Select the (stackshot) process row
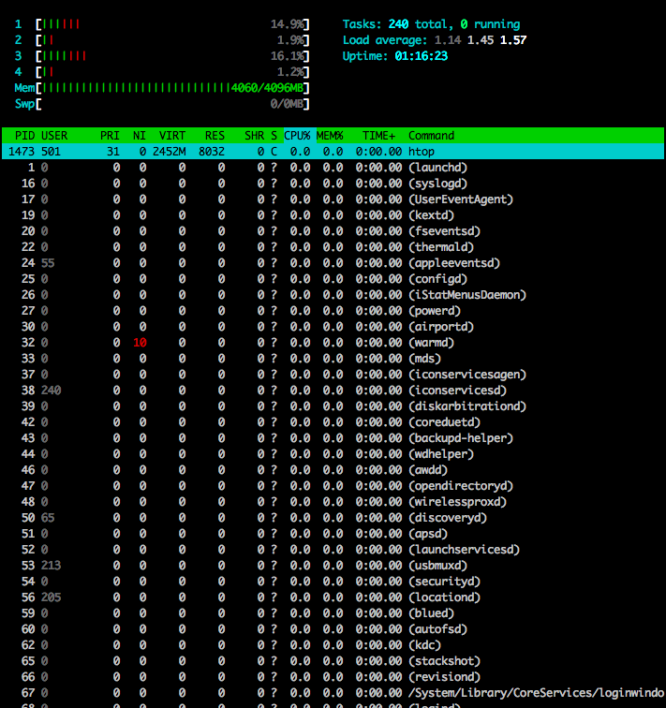 333,661
